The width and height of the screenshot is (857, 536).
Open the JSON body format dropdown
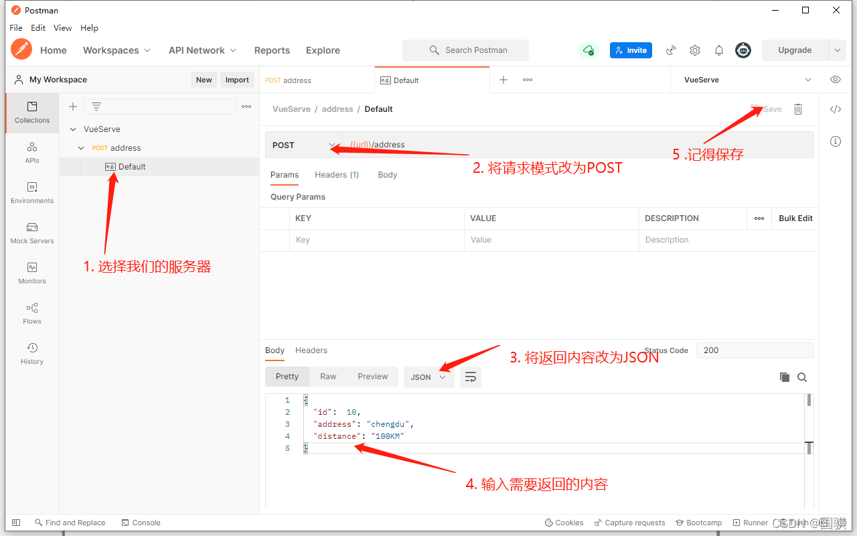429,377
